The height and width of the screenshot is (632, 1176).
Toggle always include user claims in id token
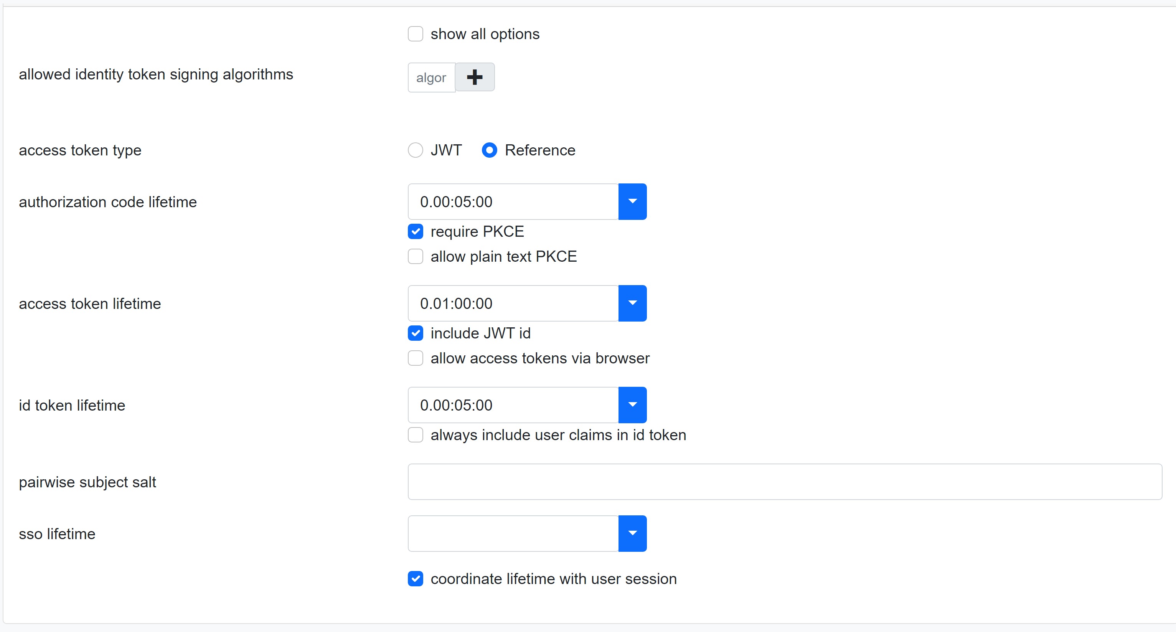pos(417,435)
